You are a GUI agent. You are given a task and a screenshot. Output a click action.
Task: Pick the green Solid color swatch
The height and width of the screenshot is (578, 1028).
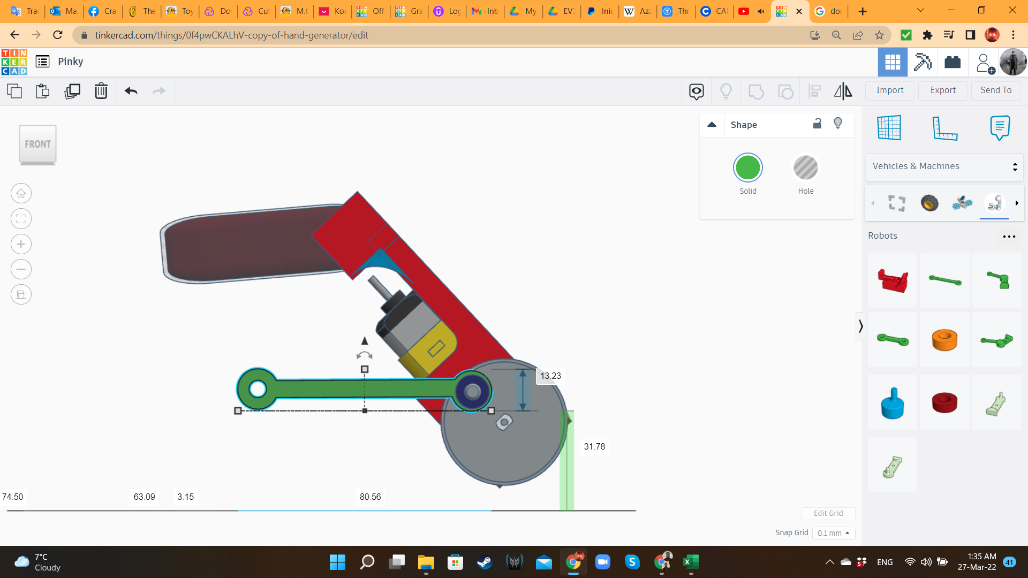(x=747, y=168)
